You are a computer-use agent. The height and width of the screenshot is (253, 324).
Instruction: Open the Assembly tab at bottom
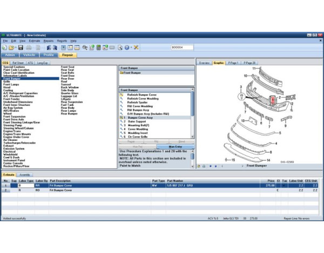[24, 175]
